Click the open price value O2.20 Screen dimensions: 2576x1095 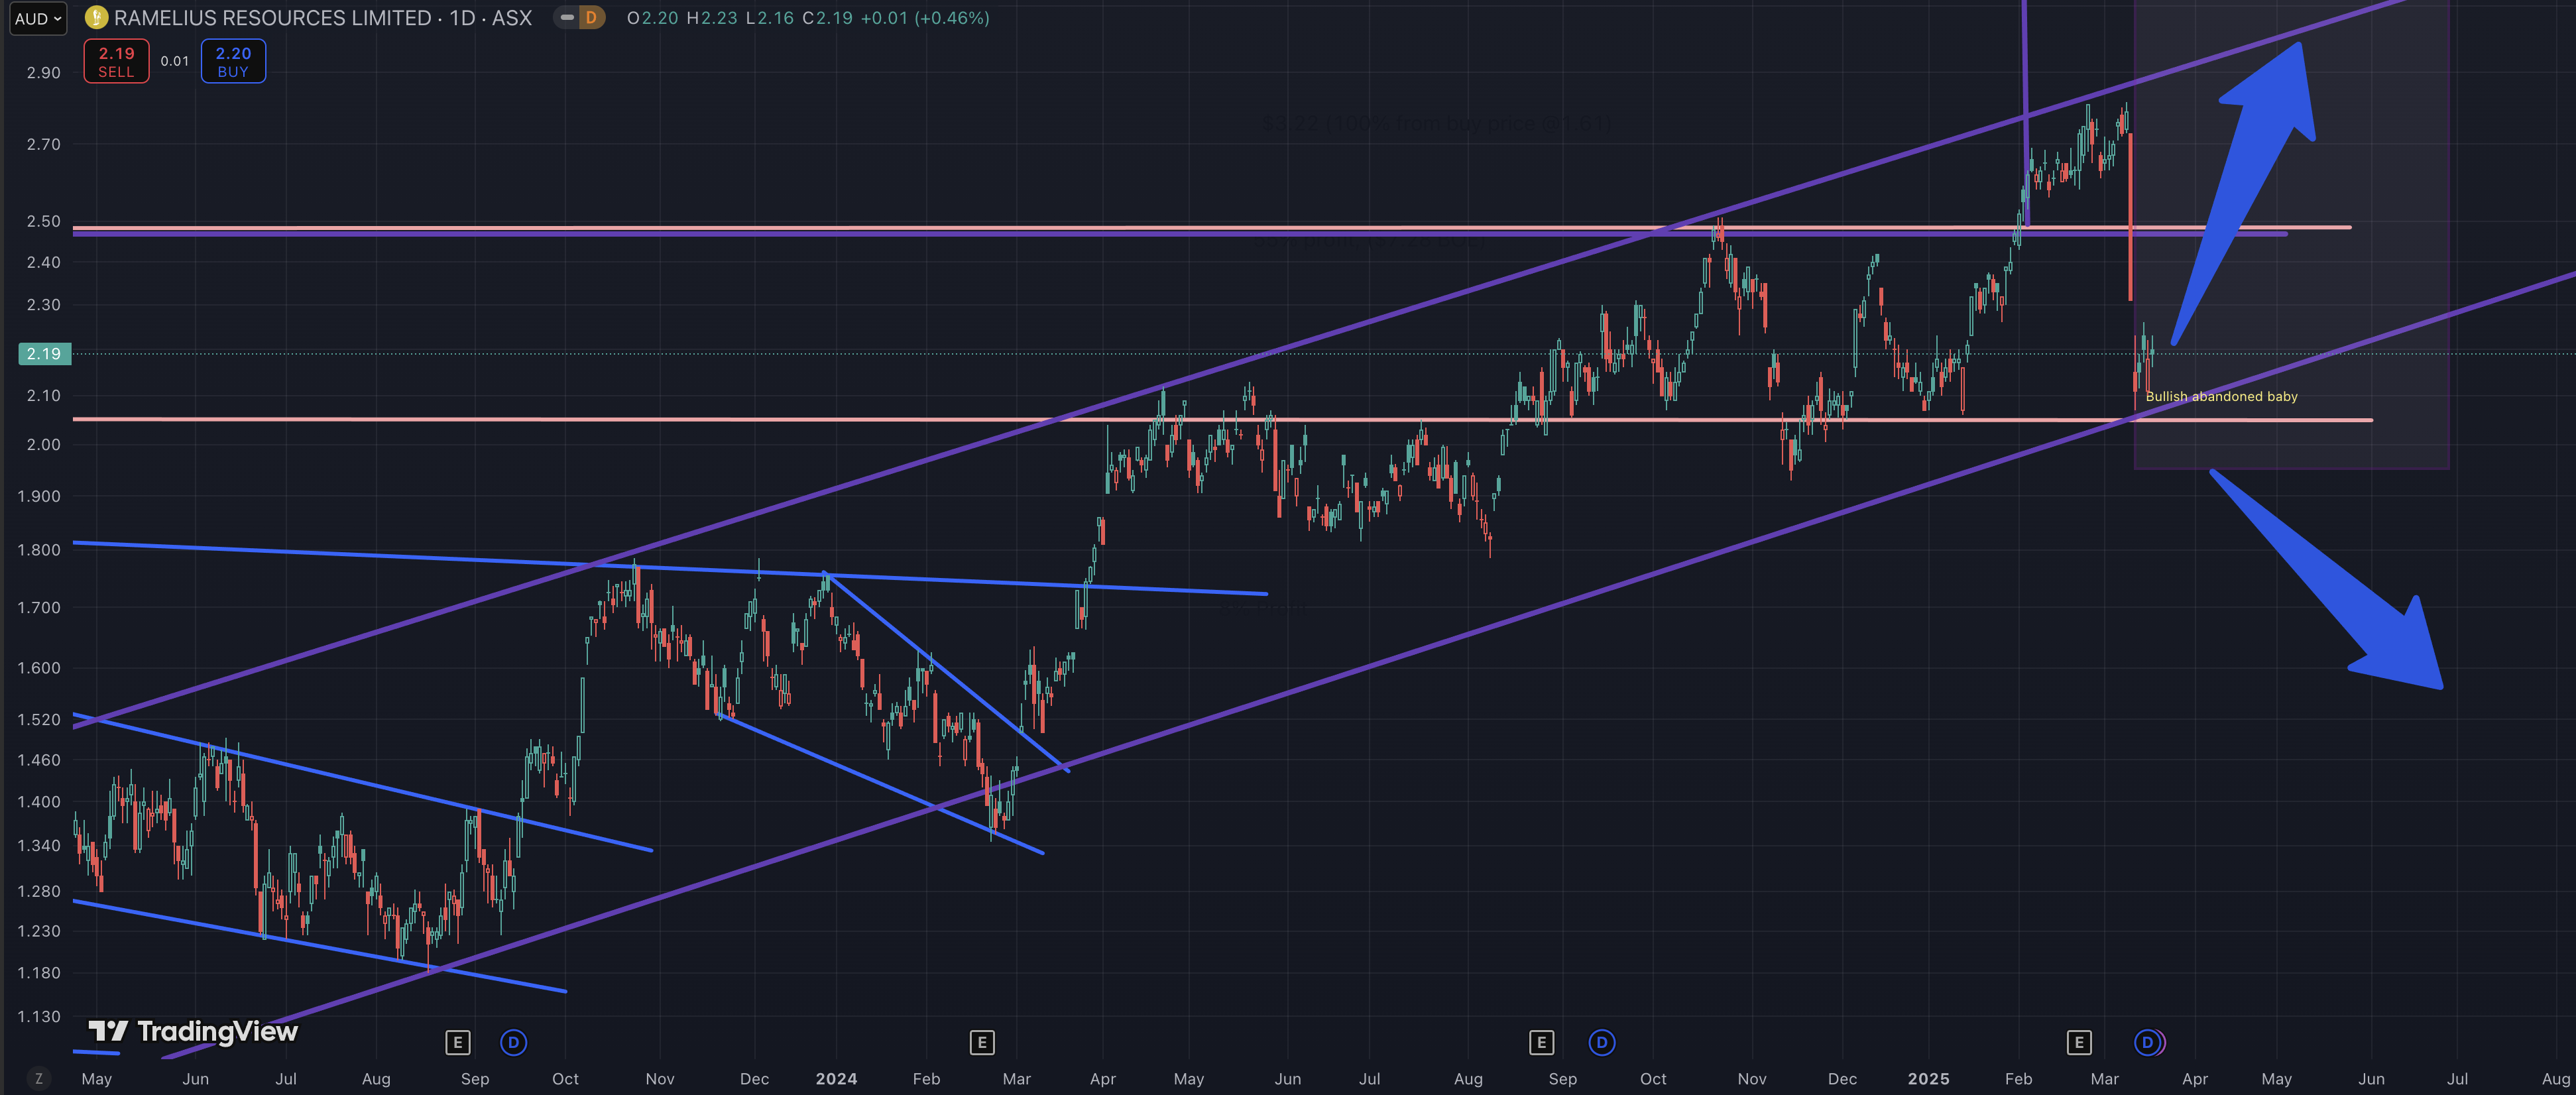(x=652, y=18)
